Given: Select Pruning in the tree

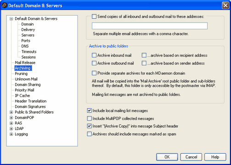Looking at the screenshot, I should [21, 74].
